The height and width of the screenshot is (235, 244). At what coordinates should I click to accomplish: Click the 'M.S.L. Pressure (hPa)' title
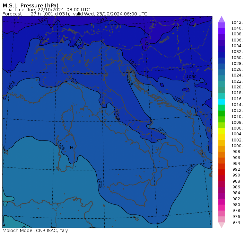pos(30,5)
